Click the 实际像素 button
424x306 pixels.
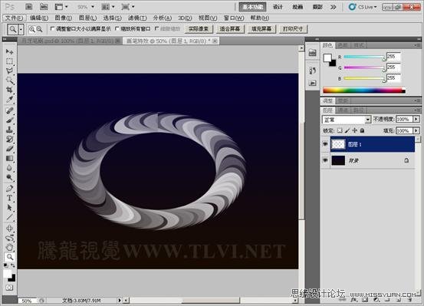click(x=199, y=29)
